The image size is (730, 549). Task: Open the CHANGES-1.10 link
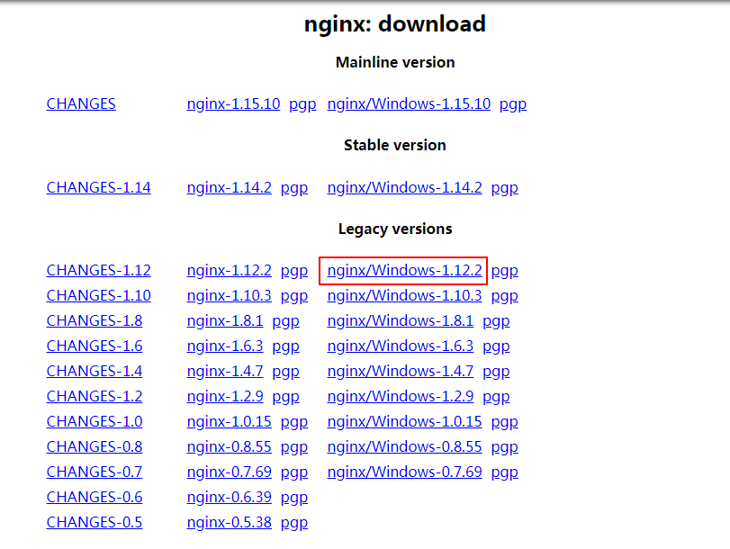99,296
